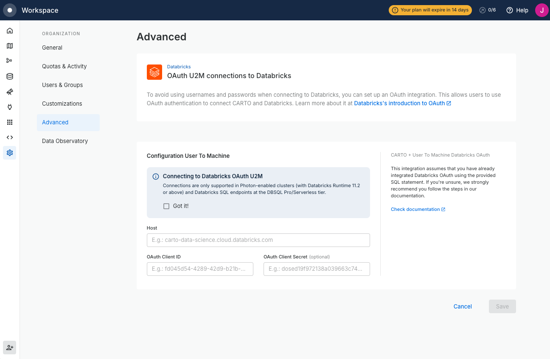Open the Connections plug icon
Image resolution: width=550 pixels, height=359 pixels.
(10, 107)
